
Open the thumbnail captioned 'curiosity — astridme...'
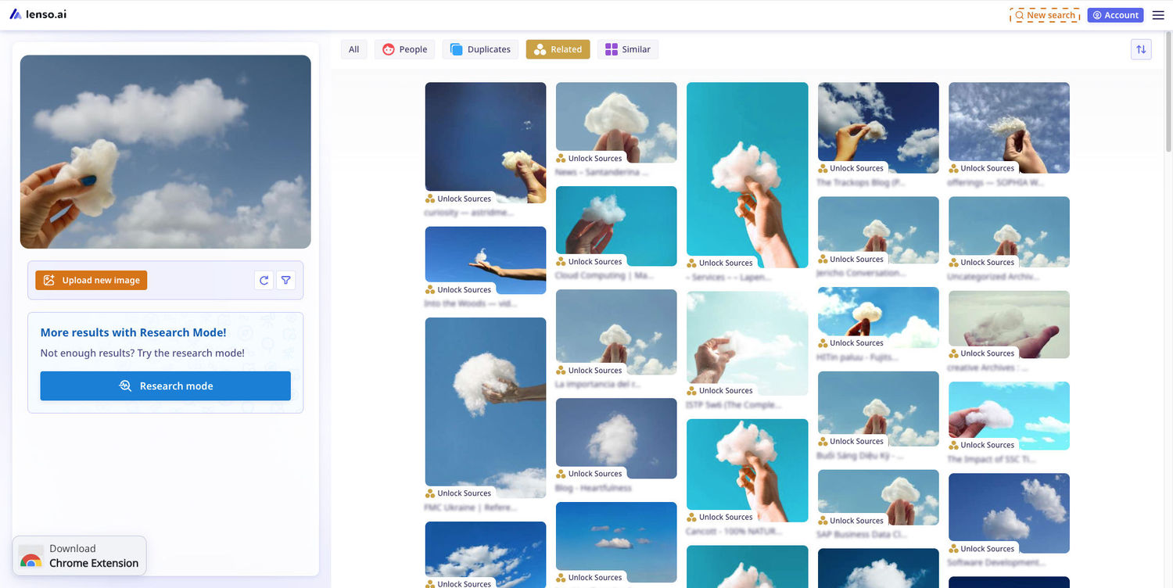[486, 142]
